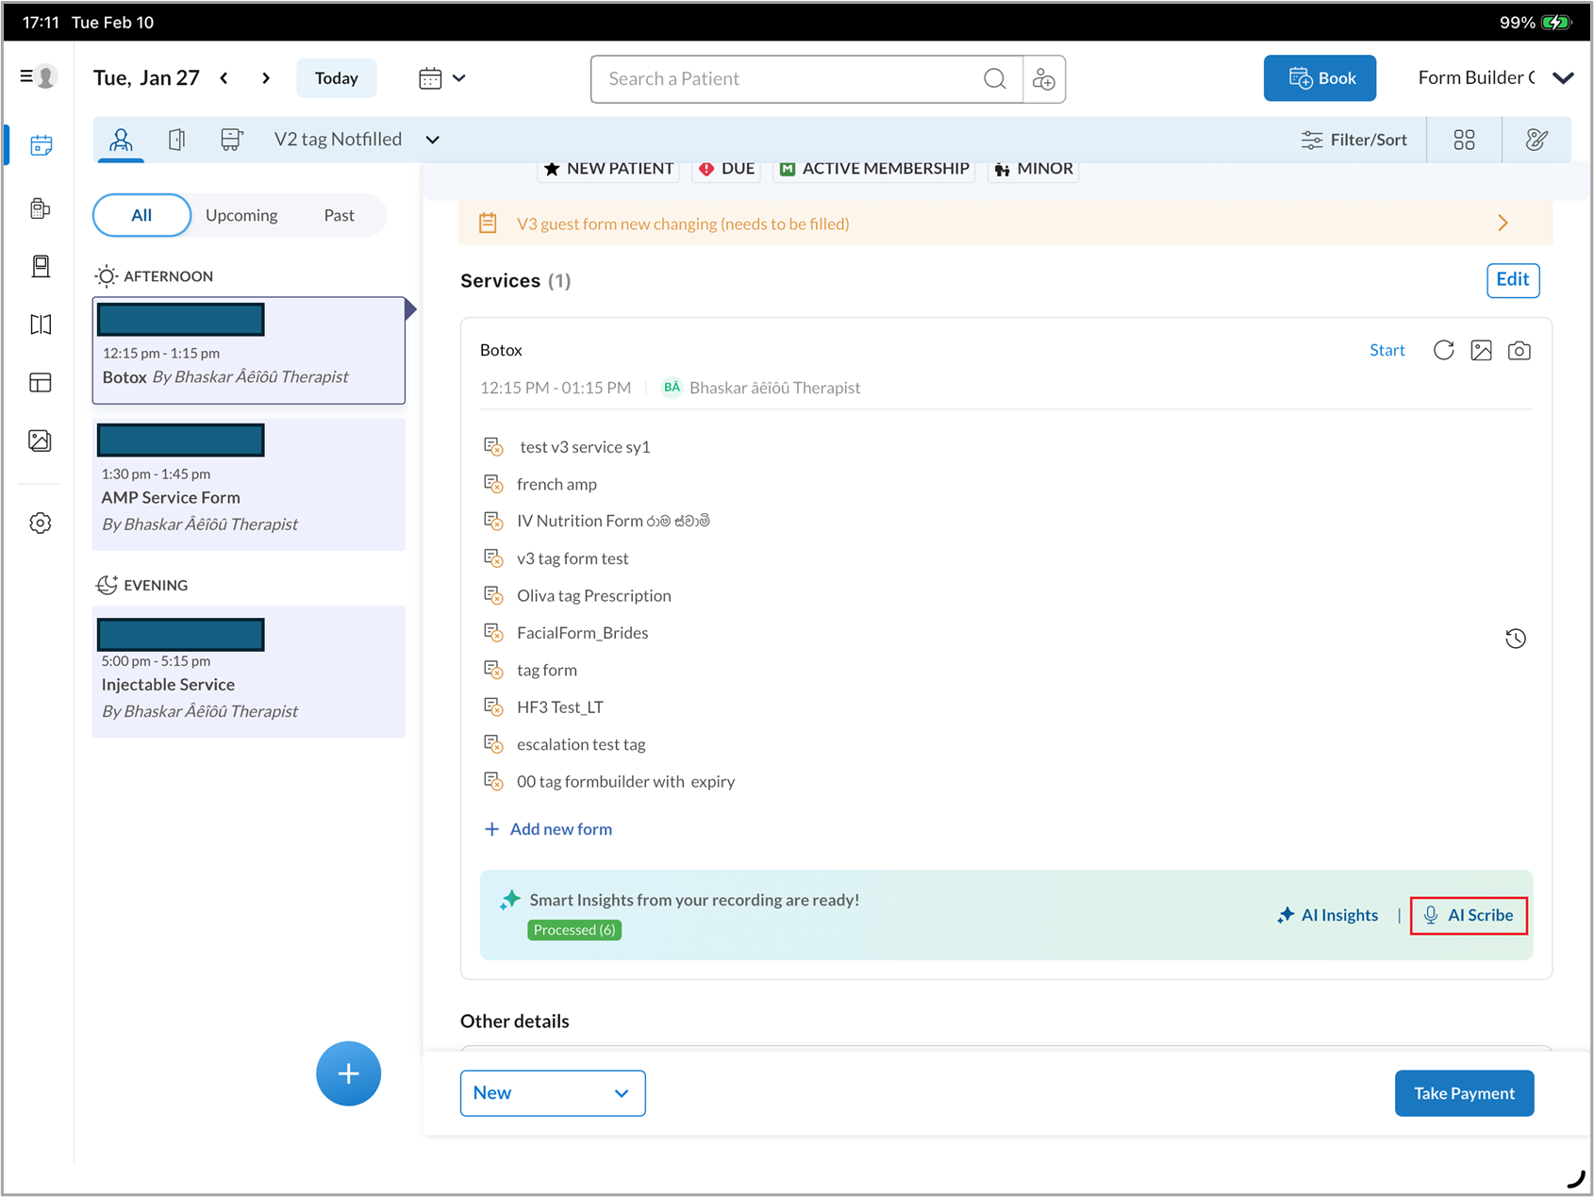Viewport: 1594px width, 1197px height.
Task: Click the blue plus floating button
Action: point(348,1073)
